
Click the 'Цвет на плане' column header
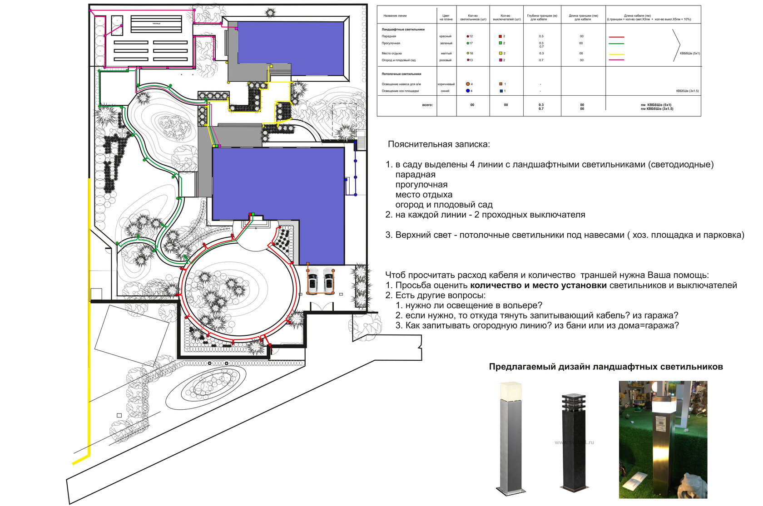click(x=446, y=18)
